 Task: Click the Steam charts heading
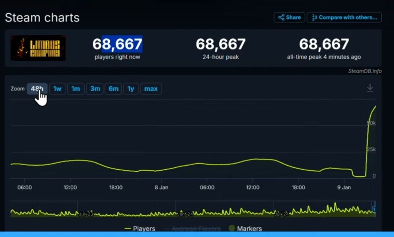42,18
